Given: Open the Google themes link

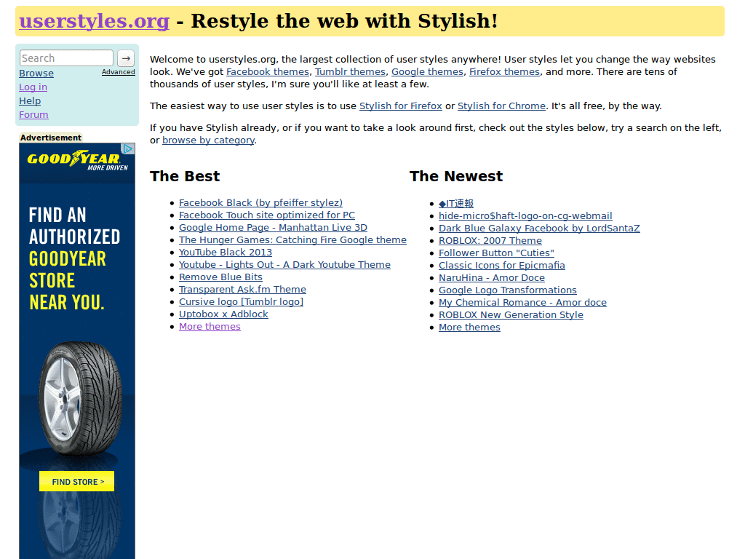Looking at the screenshot, I should [x=427, y=72].
